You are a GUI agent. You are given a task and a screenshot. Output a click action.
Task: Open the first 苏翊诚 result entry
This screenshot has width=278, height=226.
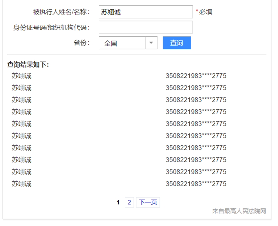pos(22,76)
